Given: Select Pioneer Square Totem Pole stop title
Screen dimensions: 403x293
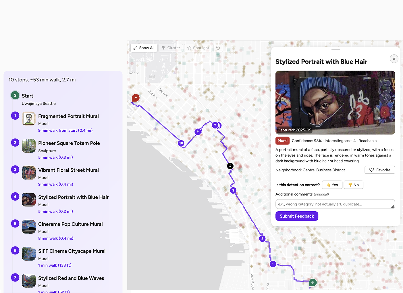Looking at the screenshot, I should click(x=69, y=143).
